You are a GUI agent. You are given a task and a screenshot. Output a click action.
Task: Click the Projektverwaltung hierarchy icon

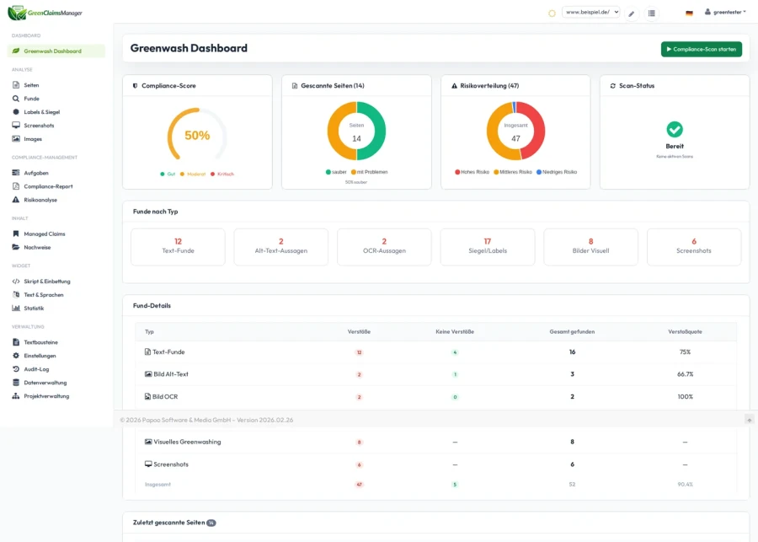click(x=16, y=396)
